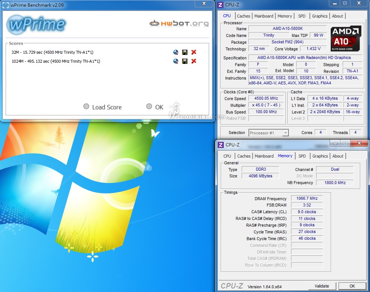Open Mainboard tab in the CPU-Z window showing Timings
Screen dimensions: 370x292
264,156
